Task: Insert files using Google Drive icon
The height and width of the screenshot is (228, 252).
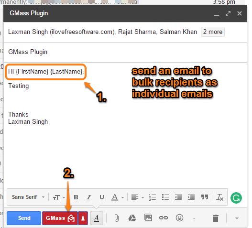Action: coord(132,218)
